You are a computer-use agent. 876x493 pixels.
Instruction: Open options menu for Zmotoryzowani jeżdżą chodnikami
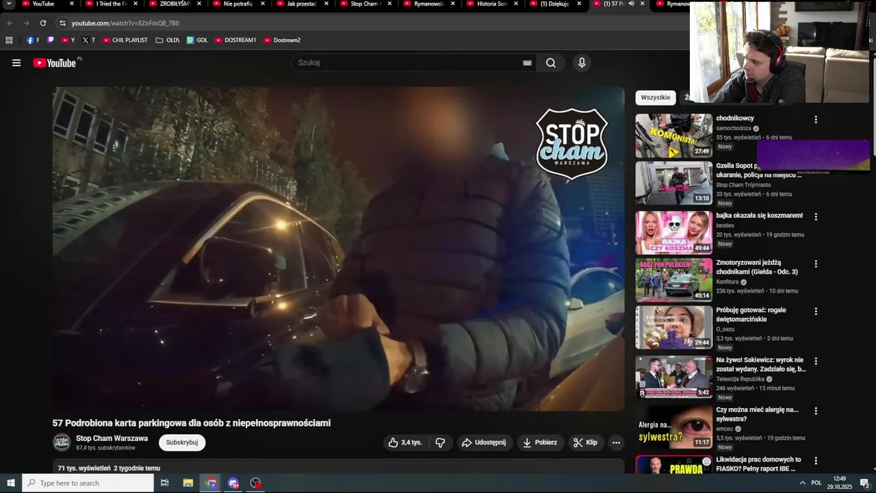click(816, 264)
